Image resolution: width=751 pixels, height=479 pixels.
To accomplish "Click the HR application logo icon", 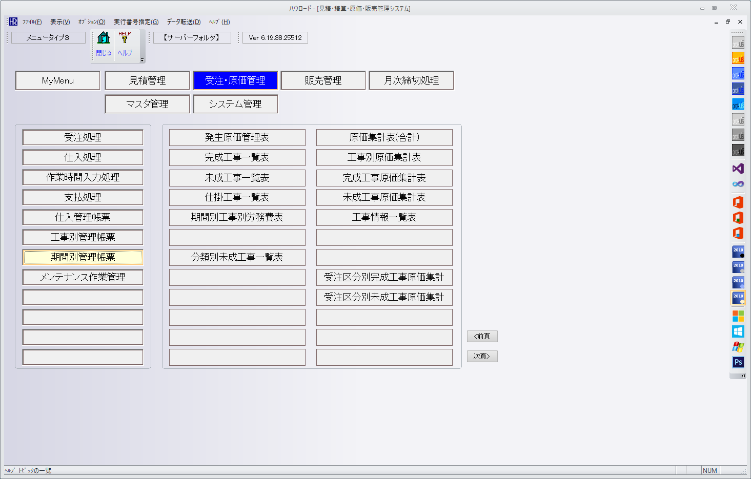I will (13, 22).
